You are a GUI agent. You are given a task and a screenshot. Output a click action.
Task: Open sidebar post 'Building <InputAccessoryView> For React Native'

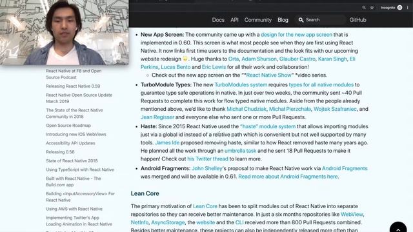[80, 197]
